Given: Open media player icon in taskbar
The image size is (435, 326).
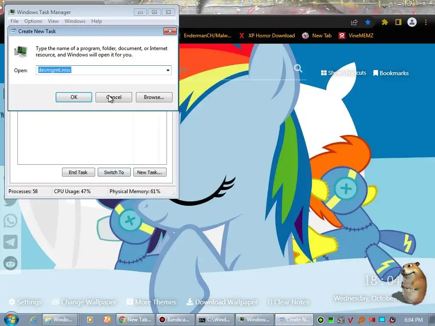Looking at the screenshot, I should click(x=90, y=320).
